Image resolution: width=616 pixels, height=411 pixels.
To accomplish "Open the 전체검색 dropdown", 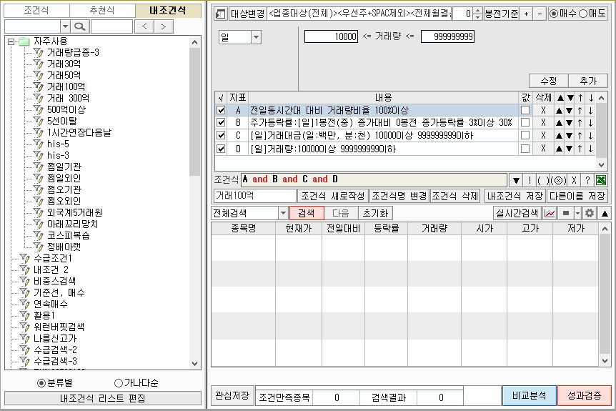I will (x=283, y=213).
